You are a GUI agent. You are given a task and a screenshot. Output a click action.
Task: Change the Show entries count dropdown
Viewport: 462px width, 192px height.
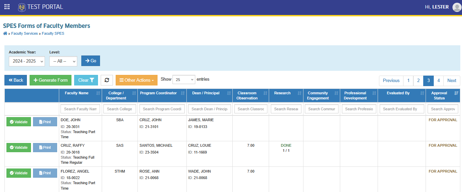tap(184, 79)
